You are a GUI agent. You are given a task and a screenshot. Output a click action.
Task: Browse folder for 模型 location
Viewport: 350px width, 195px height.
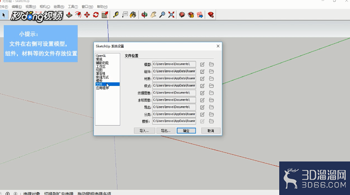(x=211, y=64)
